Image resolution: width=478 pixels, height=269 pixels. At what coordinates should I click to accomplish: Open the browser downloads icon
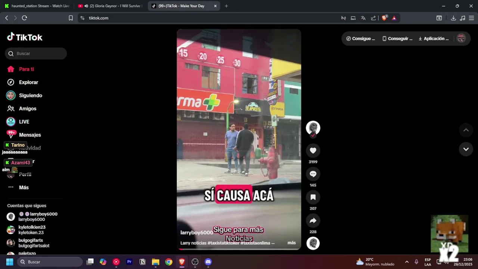click(x=453, y=18)
